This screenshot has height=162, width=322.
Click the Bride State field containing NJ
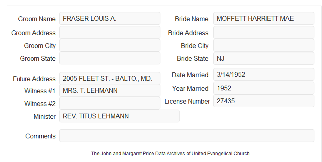264,58
